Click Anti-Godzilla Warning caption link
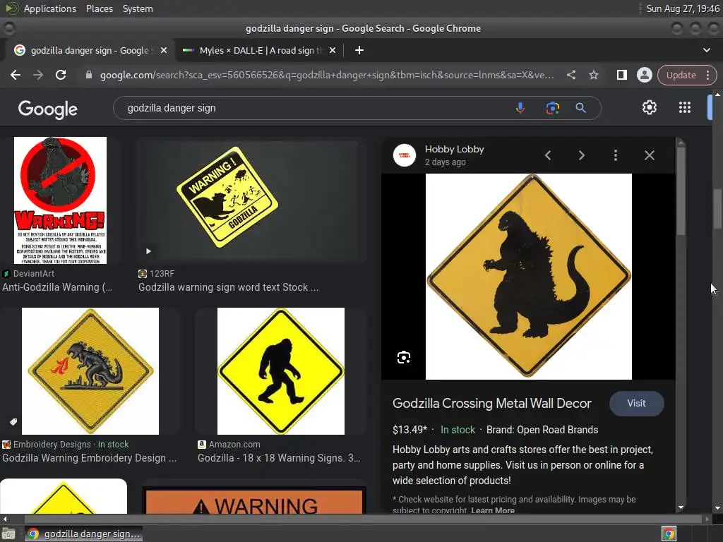 pyautogui.click(x=57, y=287)
